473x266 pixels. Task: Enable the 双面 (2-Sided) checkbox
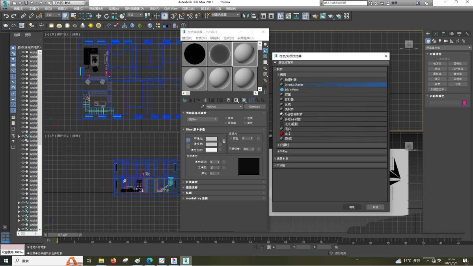click(x=246, y=118)
